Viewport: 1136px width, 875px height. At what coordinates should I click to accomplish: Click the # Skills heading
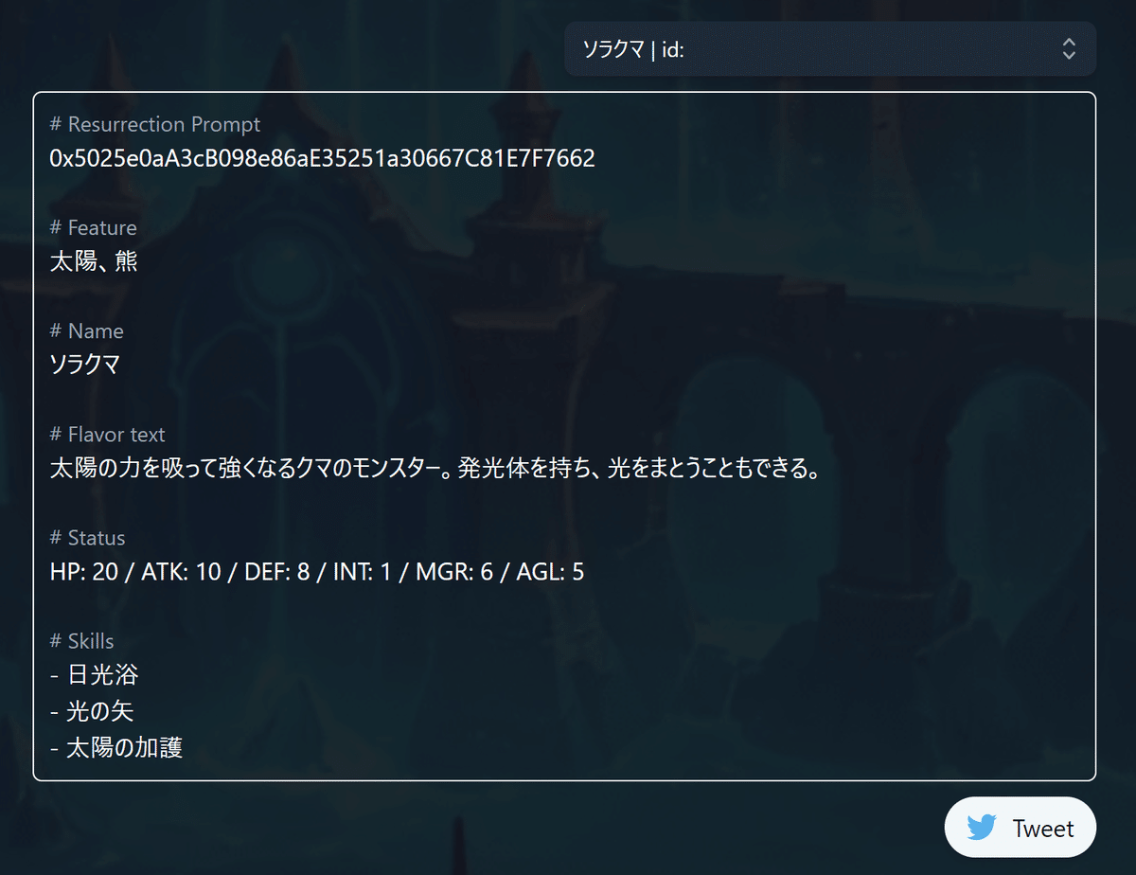tap(81, 641)
